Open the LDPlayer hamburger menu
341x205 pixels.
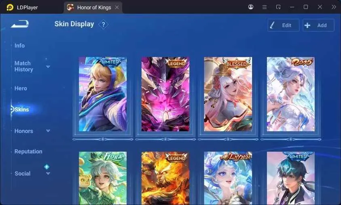(265, 7)
